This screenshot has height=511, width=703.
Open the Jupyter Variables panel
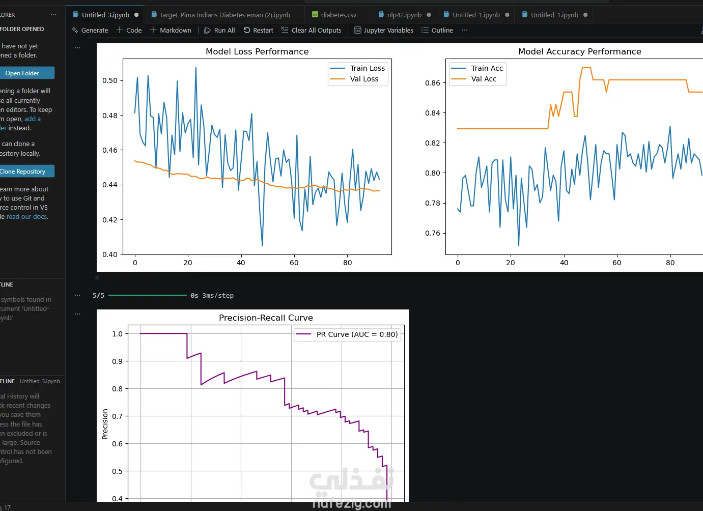coord(383,30)
